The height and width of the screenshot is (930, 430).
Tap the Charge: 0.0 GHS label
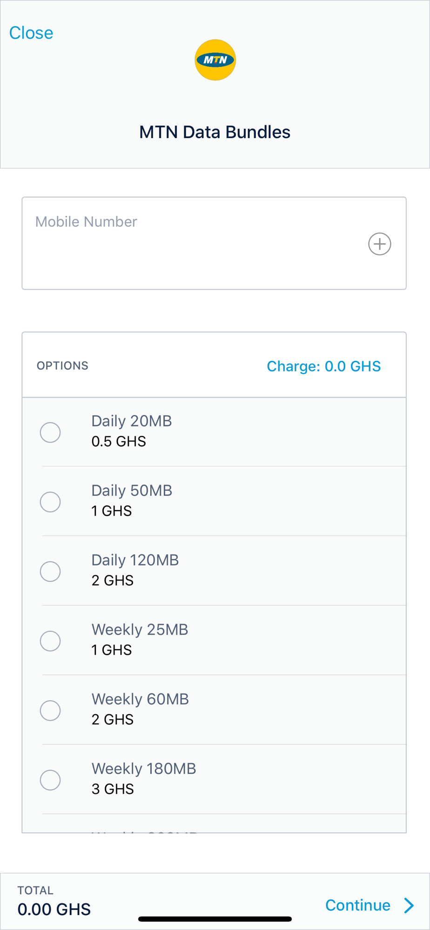[323, 366]
